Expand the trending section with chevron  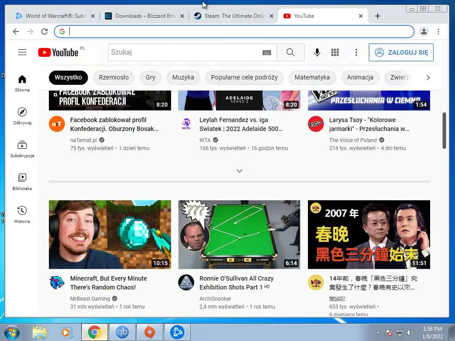(239, 171)
